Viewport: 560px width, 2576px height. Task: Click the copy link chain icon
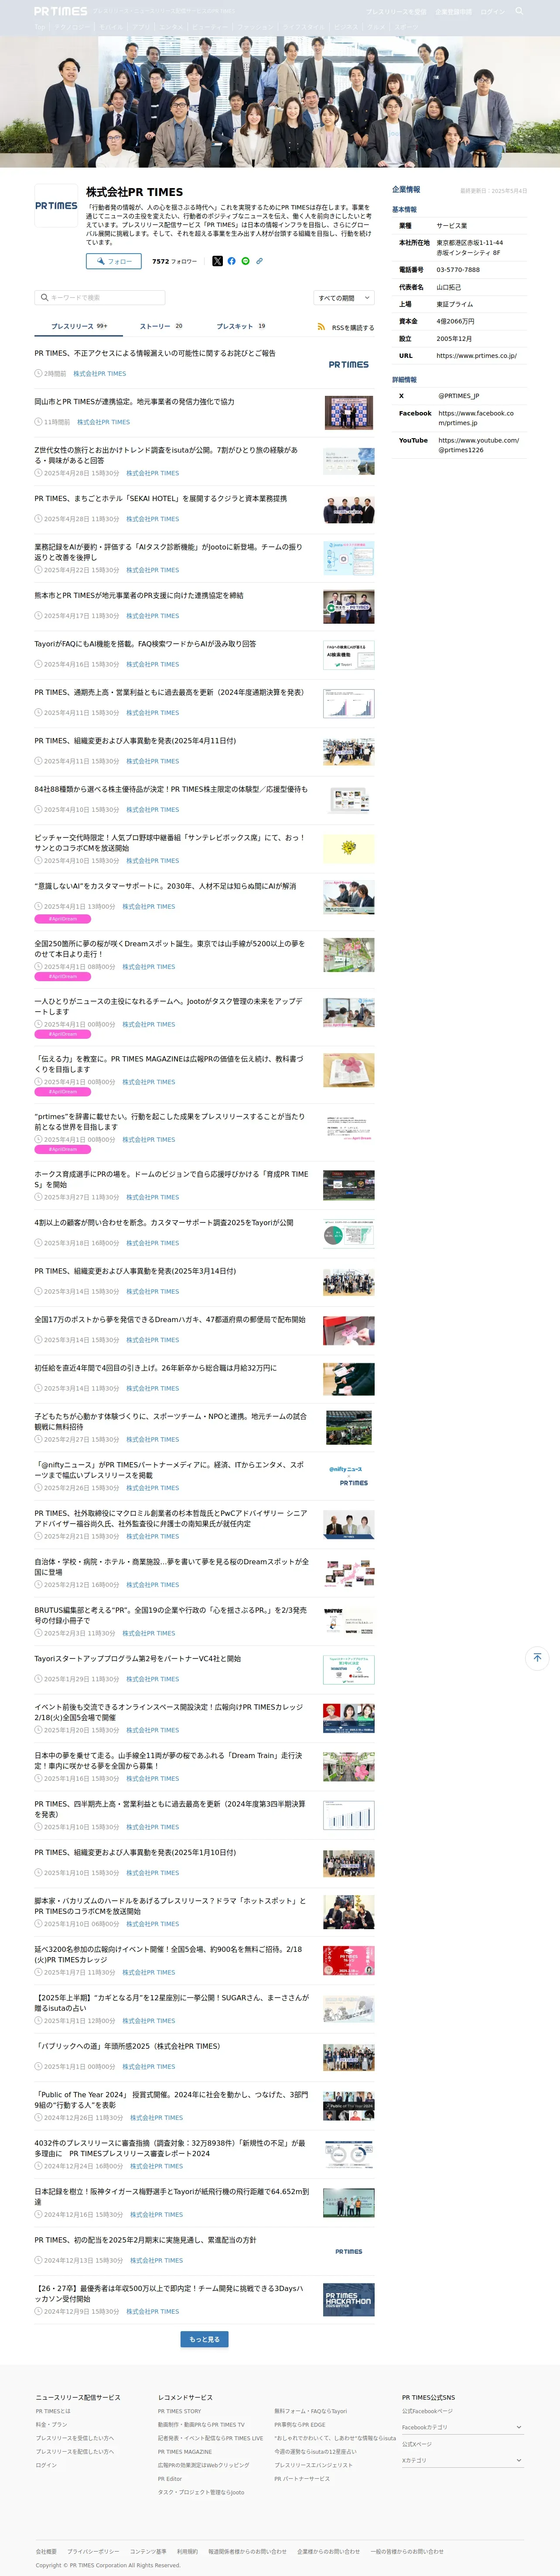pos(259,261)
